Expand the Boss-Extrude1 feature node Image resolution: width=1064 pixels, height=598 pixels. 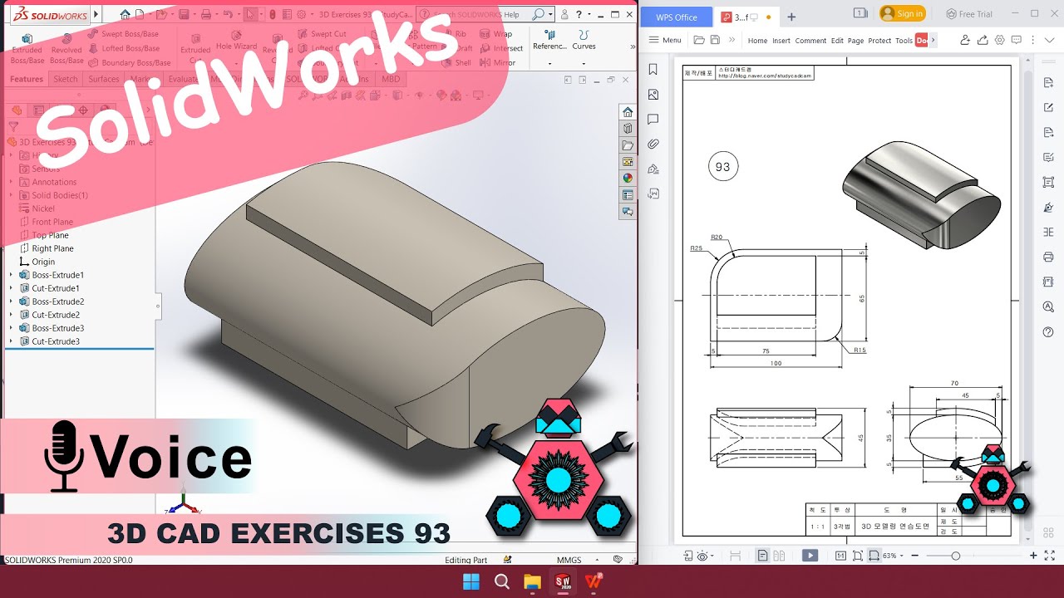pyautogui.click(x=12, y=275)
